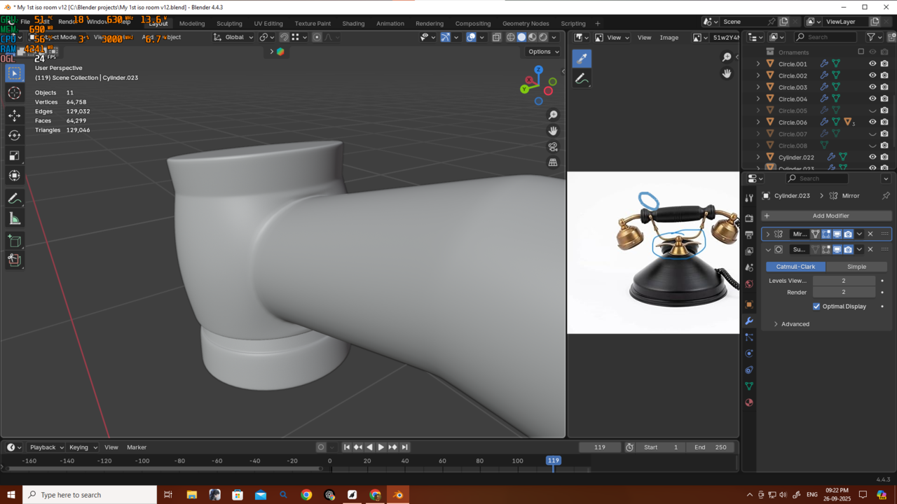897x504 pixels.
Task: Hide Circle.001 in the outliner
Action: (x=872, y=64)
